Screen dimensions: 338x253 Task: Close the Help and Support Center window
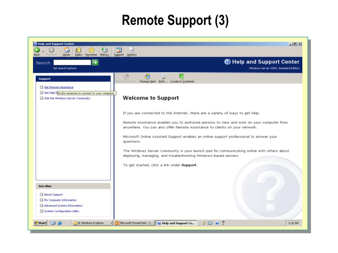coord(300,44)
